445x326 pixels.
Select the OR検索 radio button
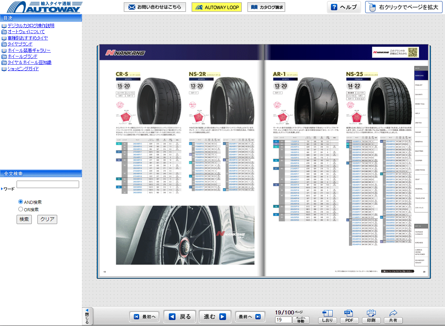[20, 209]
